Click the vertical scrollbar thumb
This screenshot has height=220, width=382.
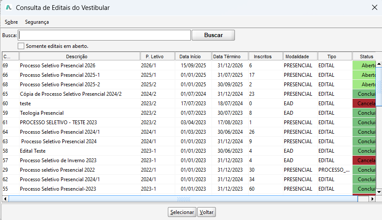coord(379,87)
